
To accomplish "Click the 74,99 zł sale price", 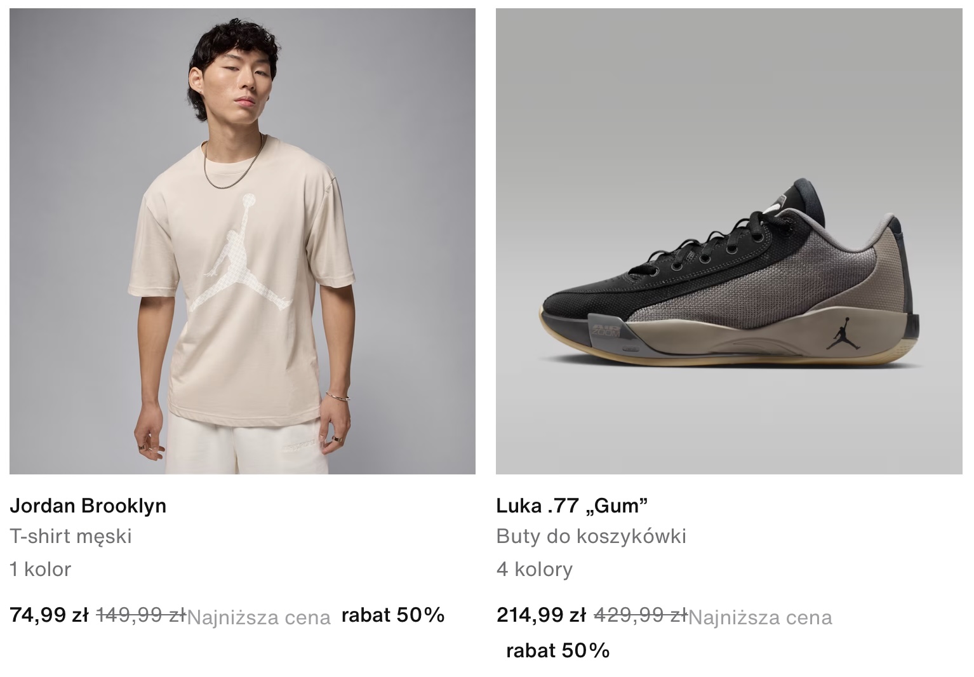I will point(50,615).
